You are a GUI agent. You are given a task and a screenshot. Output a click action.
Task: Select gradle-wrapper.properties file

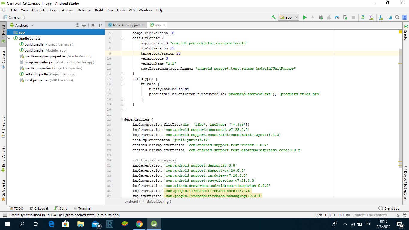[56, 56]
